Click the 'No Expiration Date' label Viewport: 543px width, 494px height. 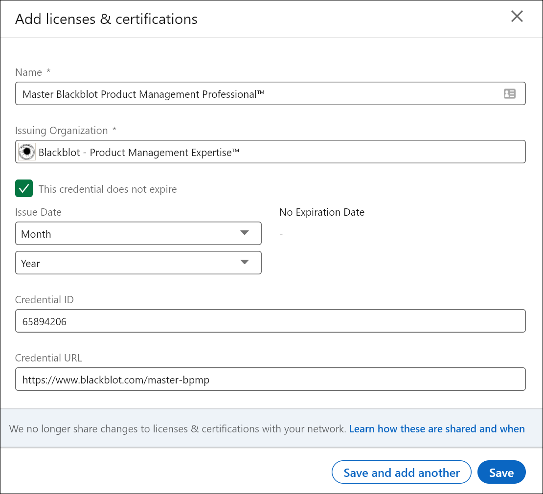[322, 212]
